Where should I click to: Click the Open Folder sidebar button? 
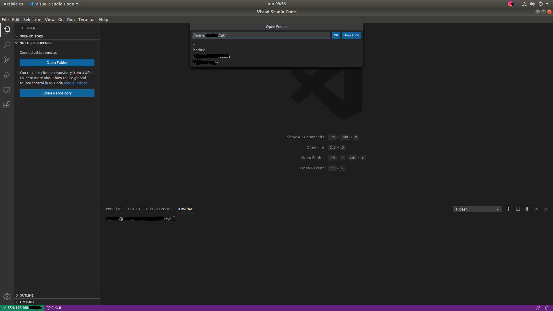pyautogui.click(x=57, y=62)
